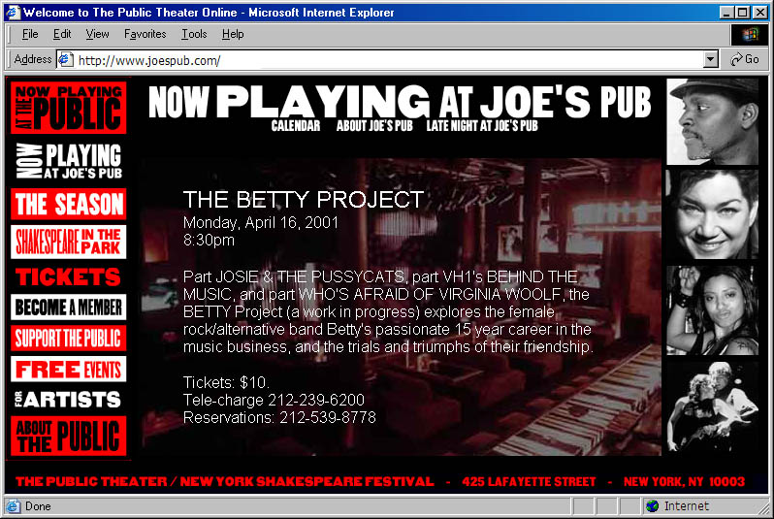Open the About Joe's Pub link

coord(374,126)
